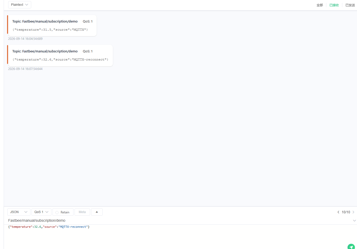357x249 pixels.
Task: Collapse the publish editor with the triangle button
Action: point(97,212)
